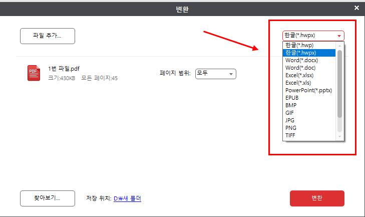Select GIF in the format list
This screenshot has width=365, height=217.
tap(309, 113)
